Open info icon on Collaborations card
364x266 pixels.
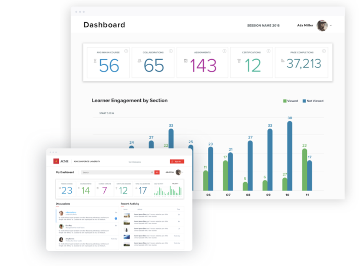point(171,51)
